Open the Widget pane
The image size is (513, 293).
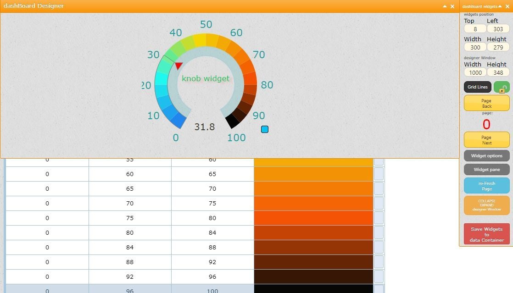click(x=486, y=169)
